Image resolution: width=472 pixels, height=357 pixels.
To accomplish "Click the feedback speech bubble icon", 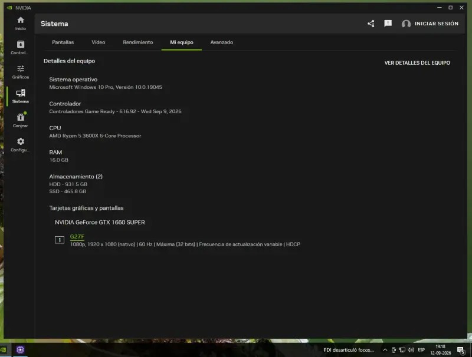I will tap(388, 24).
